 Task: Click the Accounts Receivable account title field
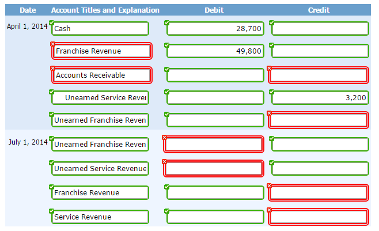(x=102, y=75)
